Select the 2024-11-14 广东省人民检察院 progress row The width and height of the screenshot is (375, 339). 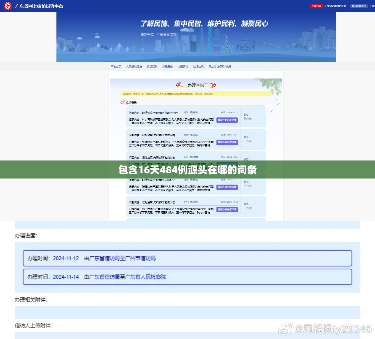pyautogui.click(x=187, y=277)
